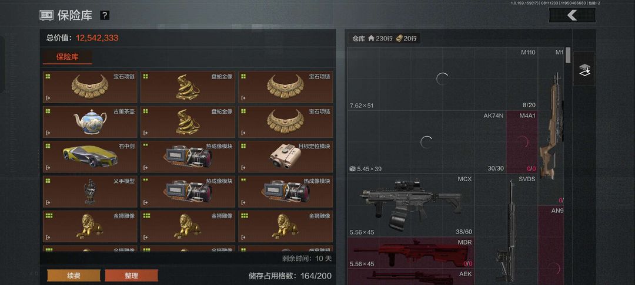
Task: Open the 仓库 warehouse tab
Action: pos(359,39)
